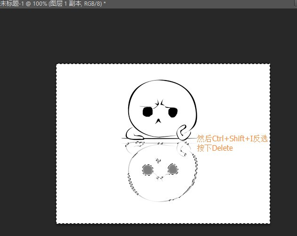The image size is (297, 236).
Task: Click the orange text 然后Ctrl+Shift+I反选
Action: coord(232,139)
